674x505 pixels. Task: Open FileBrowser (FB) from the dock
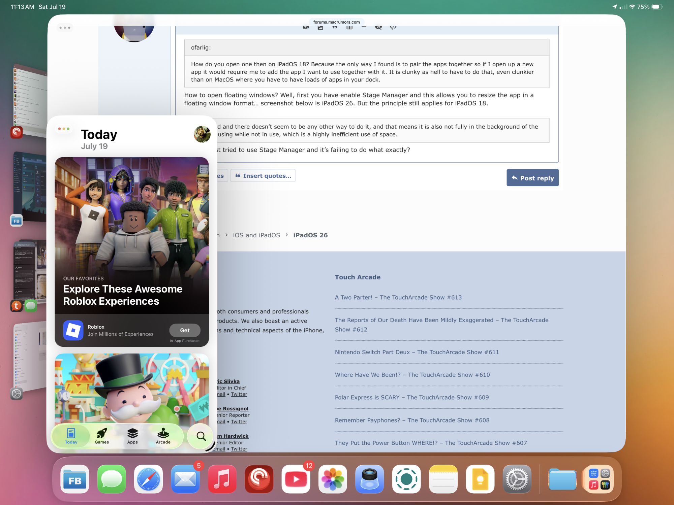point(75,479)
